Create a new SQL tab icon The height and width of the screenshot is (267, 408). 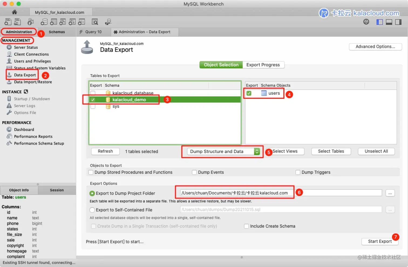click(x=8, y=22)
